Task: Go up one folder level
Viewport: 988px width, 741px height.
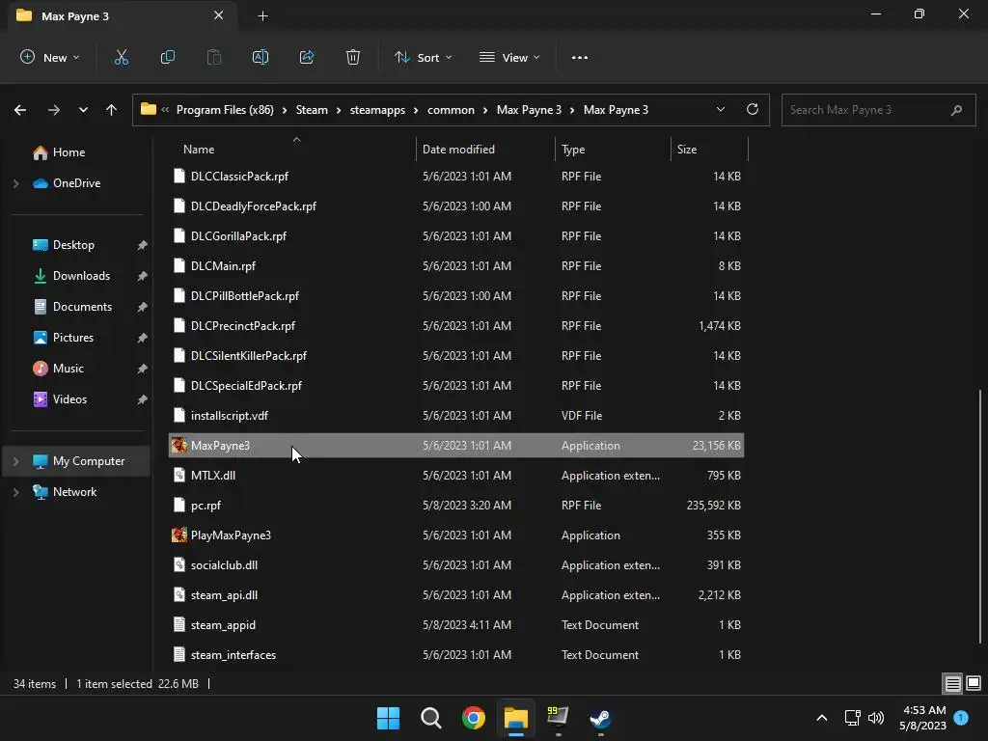Action: pyautogui.click(x=112, y=110)
